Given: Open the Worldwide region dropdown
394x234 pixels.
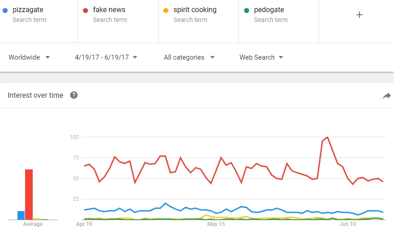Looking at the screenshot, I should (29, 57).
